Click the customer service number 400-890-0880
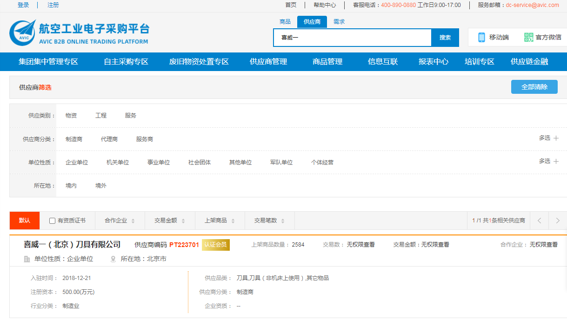Viewport: 567px width, 319px height. click(x=399, y=5)
